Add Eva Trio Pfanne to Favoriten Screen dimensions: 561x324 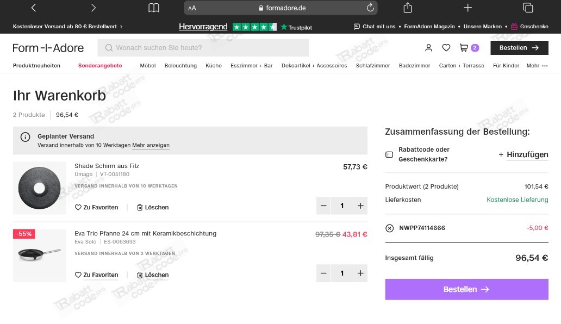click(x=96, y=275)
